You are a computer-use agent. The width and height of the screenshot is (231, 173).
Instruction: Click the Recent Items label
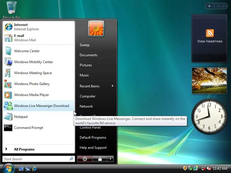tap(90, 86)
